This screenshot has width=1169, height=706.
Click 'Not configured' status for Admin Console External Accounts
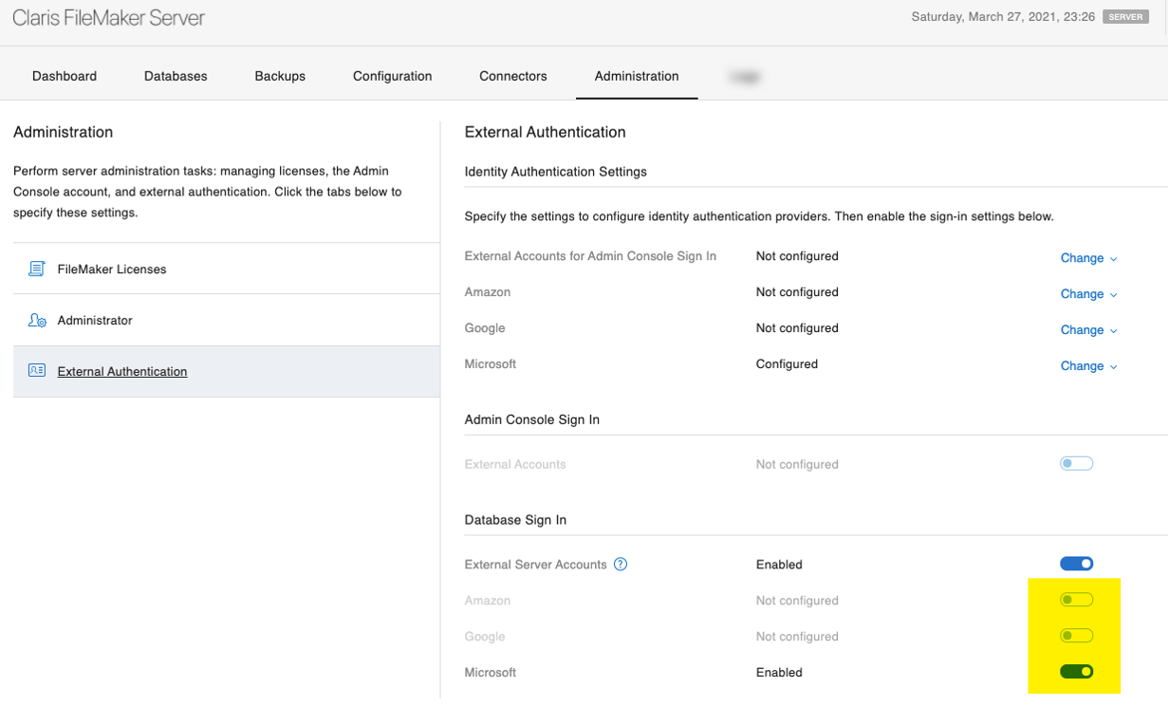797,465
